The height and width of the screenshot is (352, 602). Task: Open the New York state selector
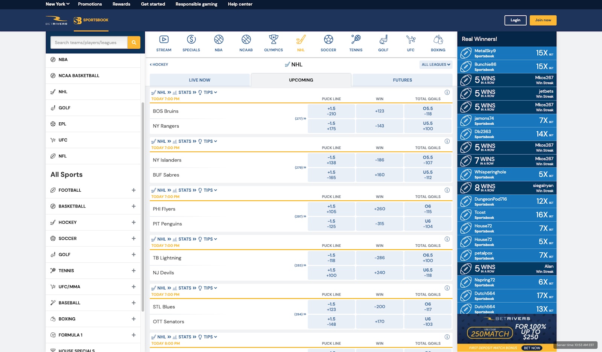[58, 4]
